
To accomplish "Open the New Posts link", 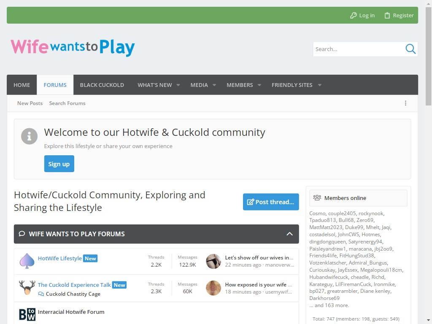I will coord(30,103).
